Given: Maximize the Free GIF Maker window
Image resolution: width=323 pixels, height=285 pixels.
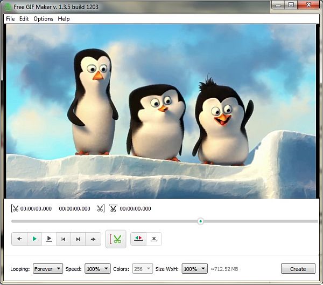Looking at the screenshot, I should point(291,5).
